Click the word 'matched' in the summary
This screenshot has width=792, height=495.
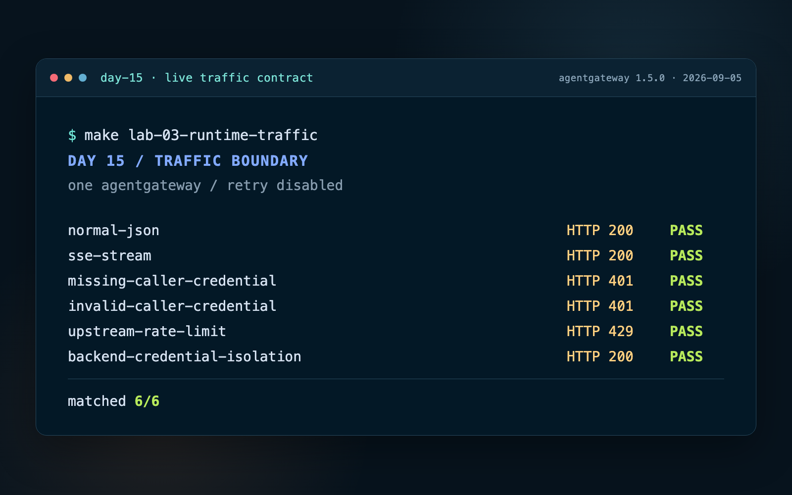pyautogui.click(x=97, y=401)
